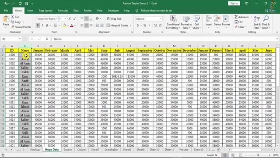The height and width of the screenshot is (158, 280).
Task: Click the Save disk icon
Action: tap(26, 4)
